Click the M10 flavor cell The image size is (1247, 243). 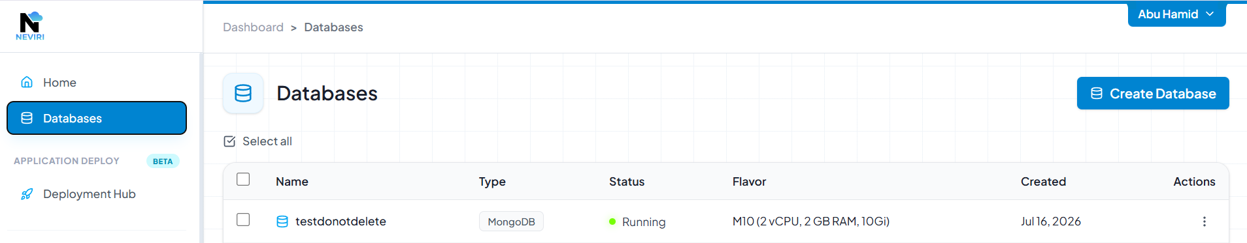(811, 222)
